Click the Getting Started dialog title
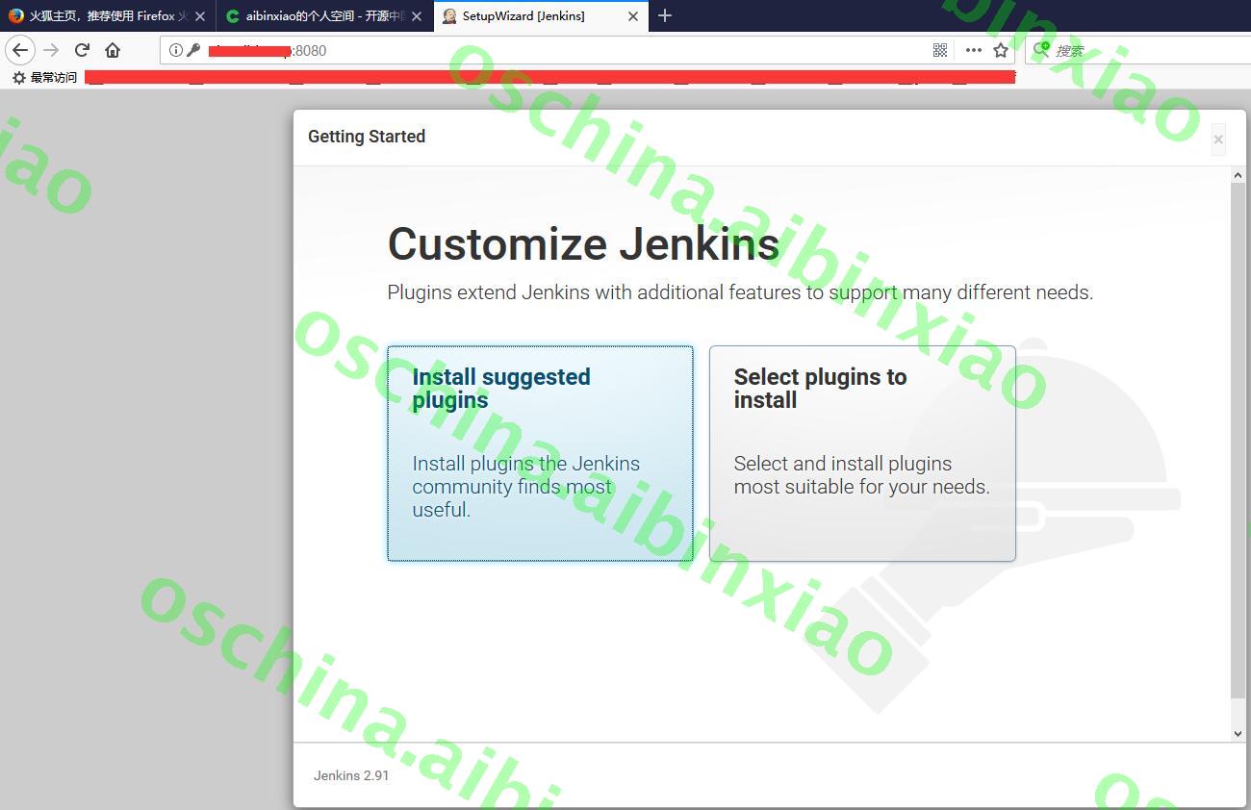The height and width of the screenshot is (810, 1251). point(367,137)
